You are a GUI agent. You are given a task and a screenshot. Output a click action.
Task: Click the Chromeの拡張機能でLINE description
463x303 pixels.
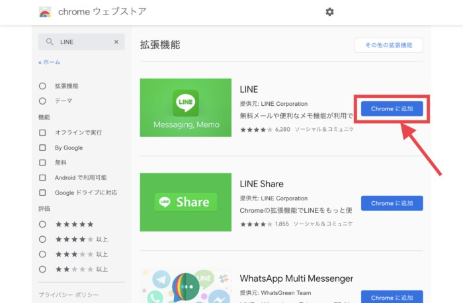(x=296, y=210)
